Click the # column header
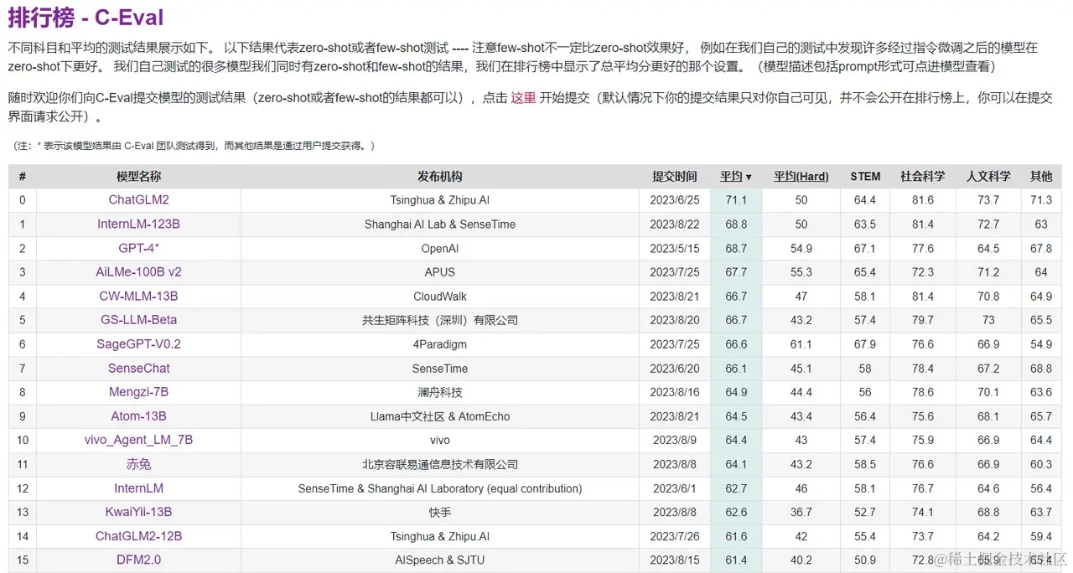Viewport: 1073px width, 573px height. (23, 177)
